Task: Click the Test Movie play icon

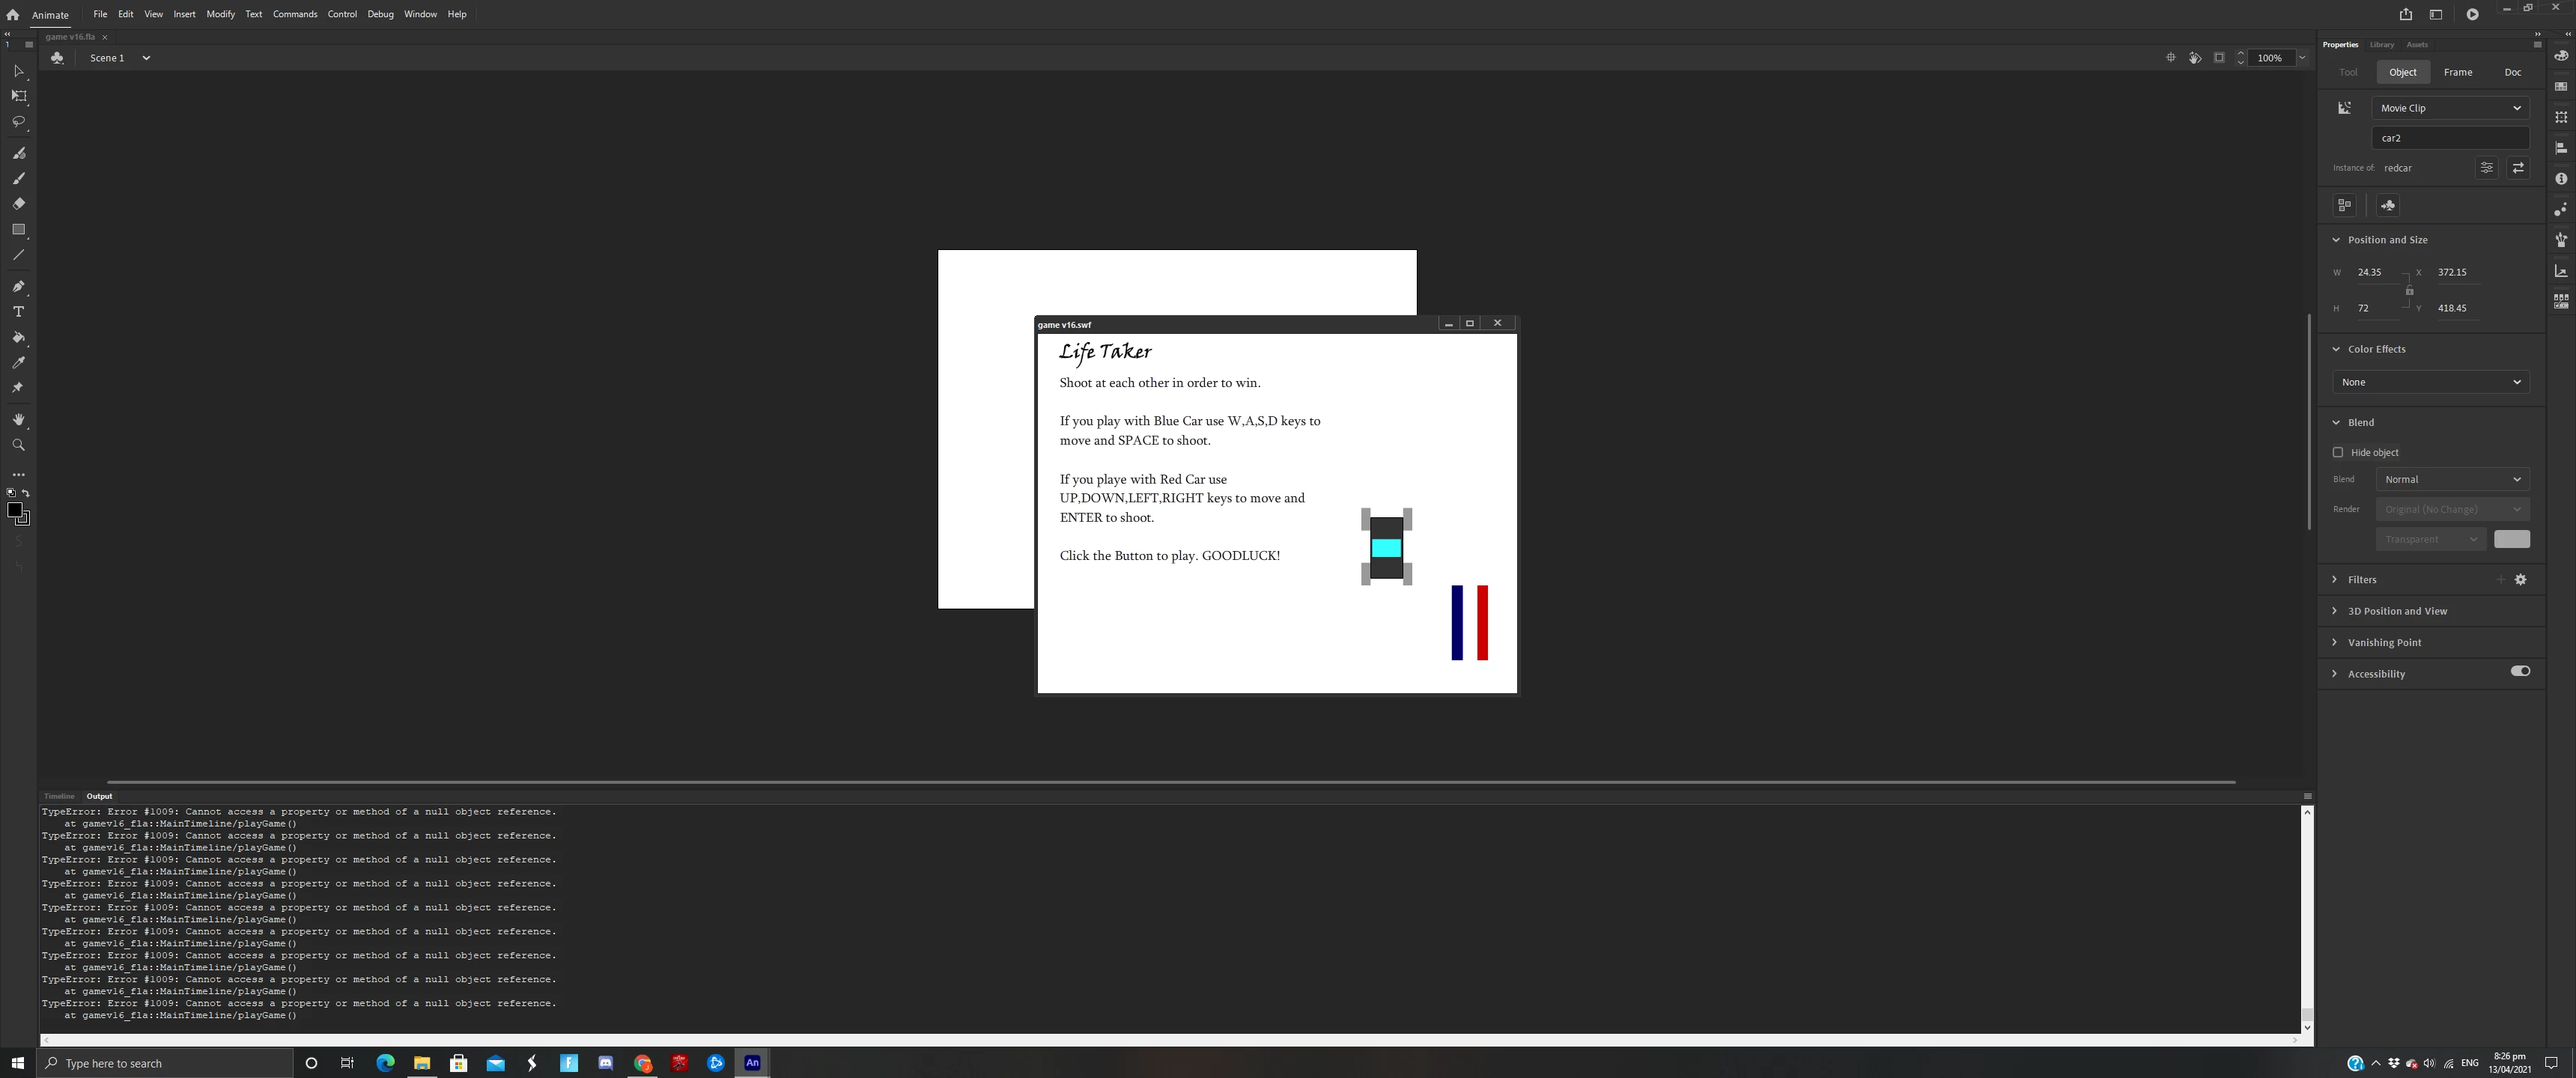Action: coord(2472,14)
